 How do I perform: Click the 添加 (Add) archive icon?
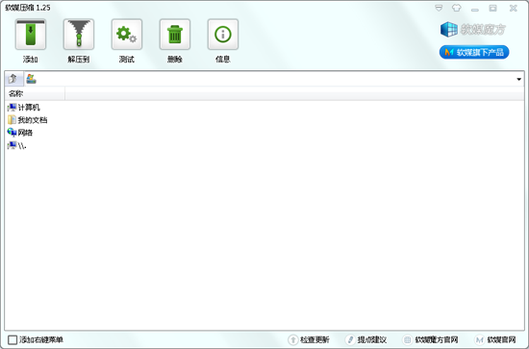tap(31, 35)
